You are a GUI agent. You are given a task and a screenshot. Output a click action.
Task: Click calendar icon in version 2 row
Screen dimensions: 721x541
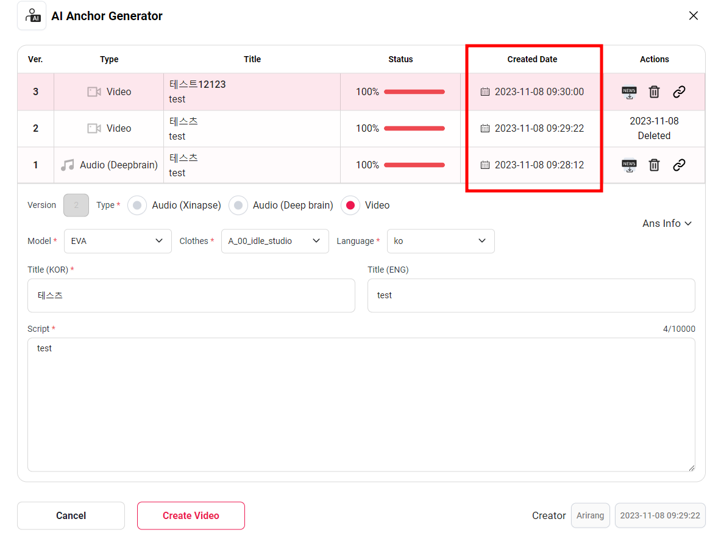(x=485, y=129)
